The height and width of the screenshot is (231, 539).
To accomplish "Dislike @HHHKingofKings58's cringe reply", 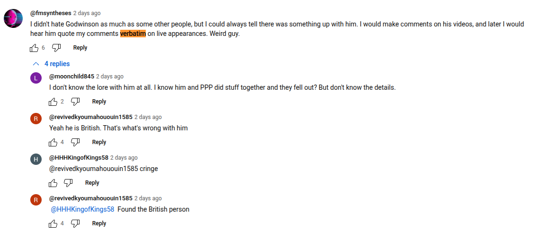I will (69, 183).
